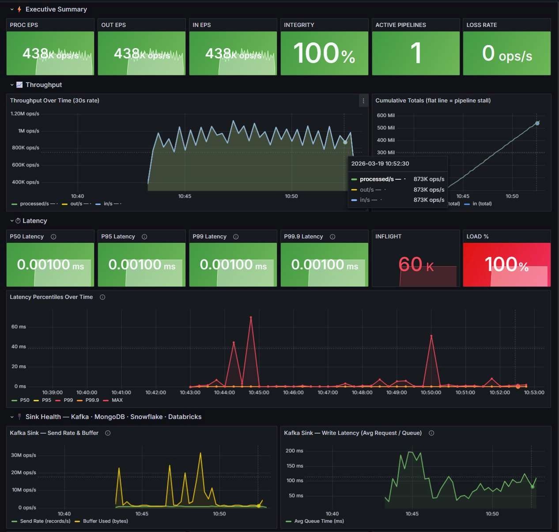Click the 10:44:00 time label on latency chart
Screen dimensions: 559x532
click(224, 392)
